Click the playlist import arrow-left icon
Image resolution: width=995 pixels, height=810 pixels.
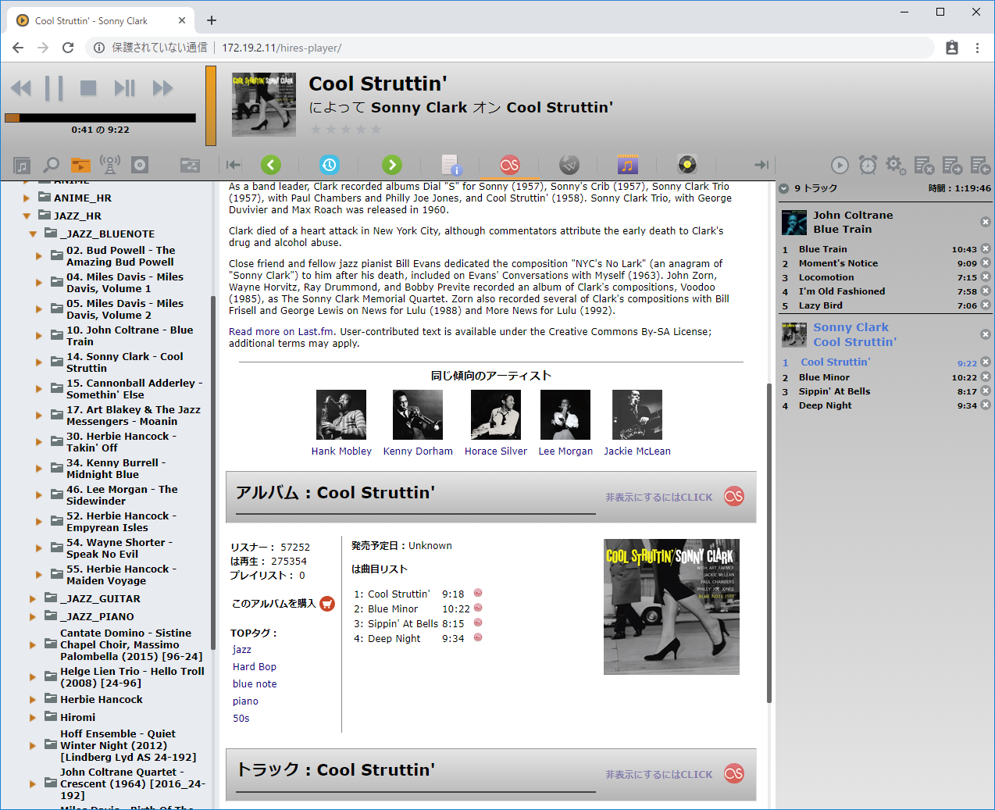click(980, 165)
